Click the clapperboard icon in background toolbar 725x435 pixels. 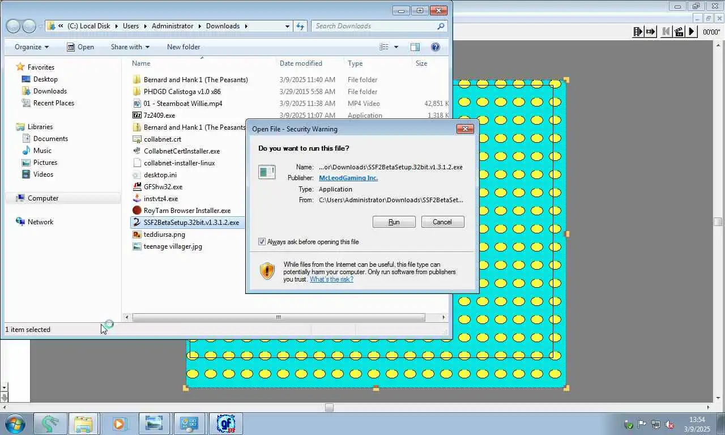[x=679, y=32]
